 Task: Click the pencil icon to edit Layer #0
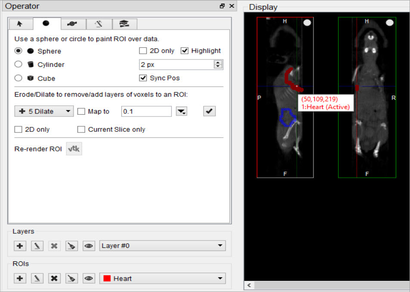(x=37, y=245)
